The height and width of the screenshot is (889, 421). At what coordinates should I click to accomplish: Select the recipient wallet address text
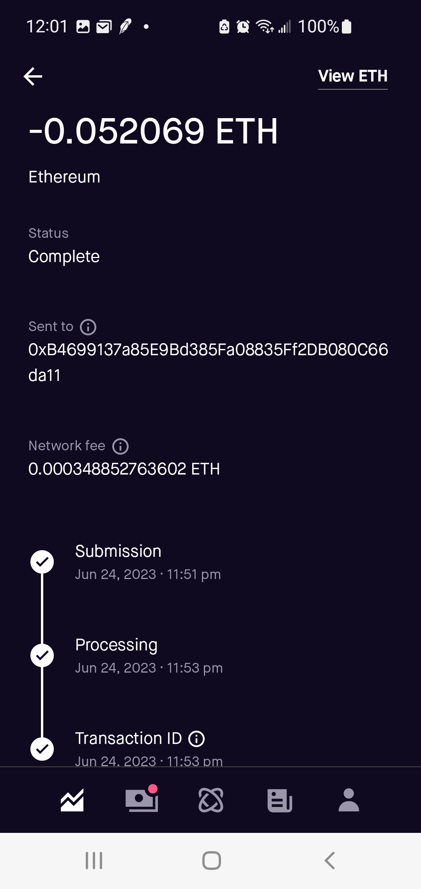point(208,362)
